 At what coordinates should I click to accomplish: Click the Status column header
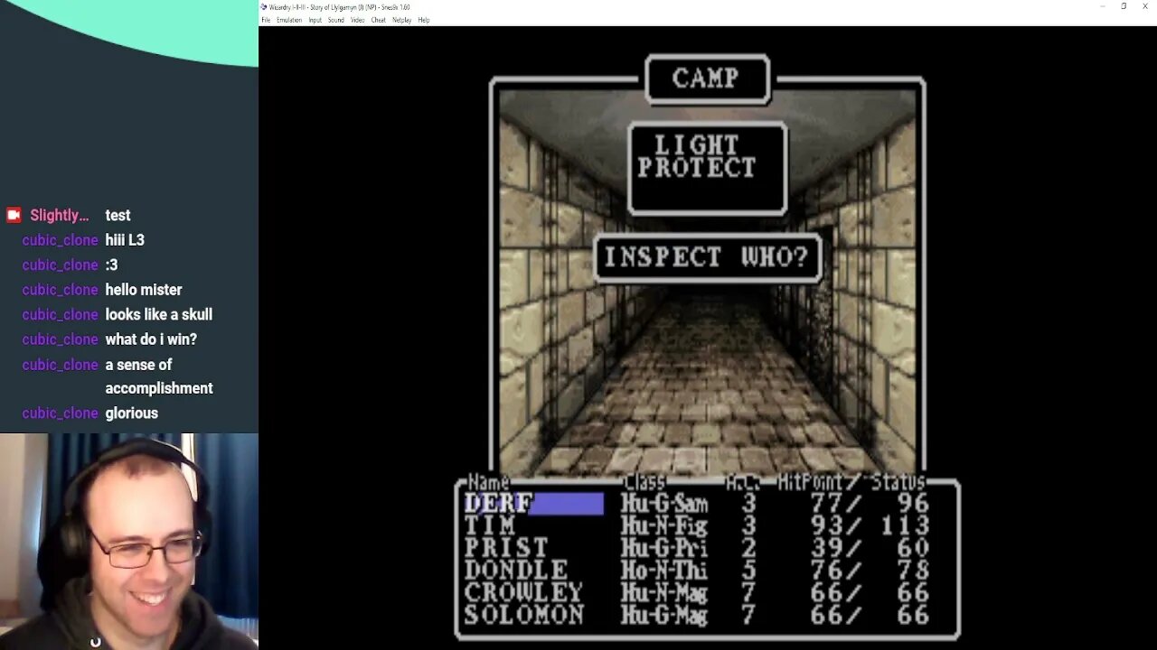coord(898,483)
